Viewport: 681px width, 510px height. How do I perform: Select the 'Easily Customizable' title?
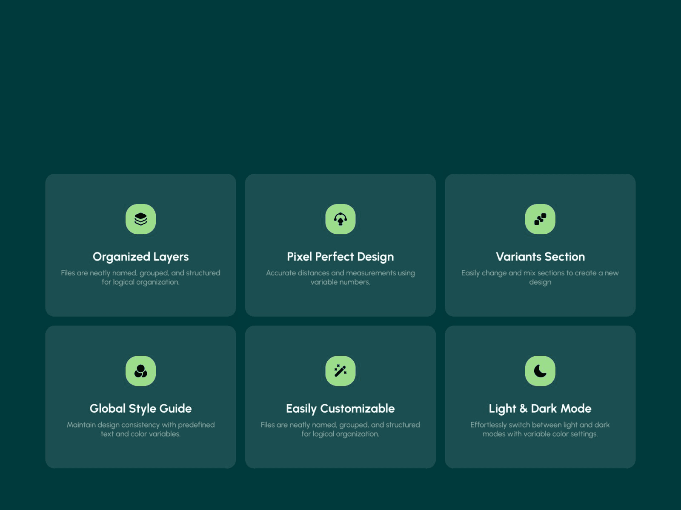click(x=340, y=408)
